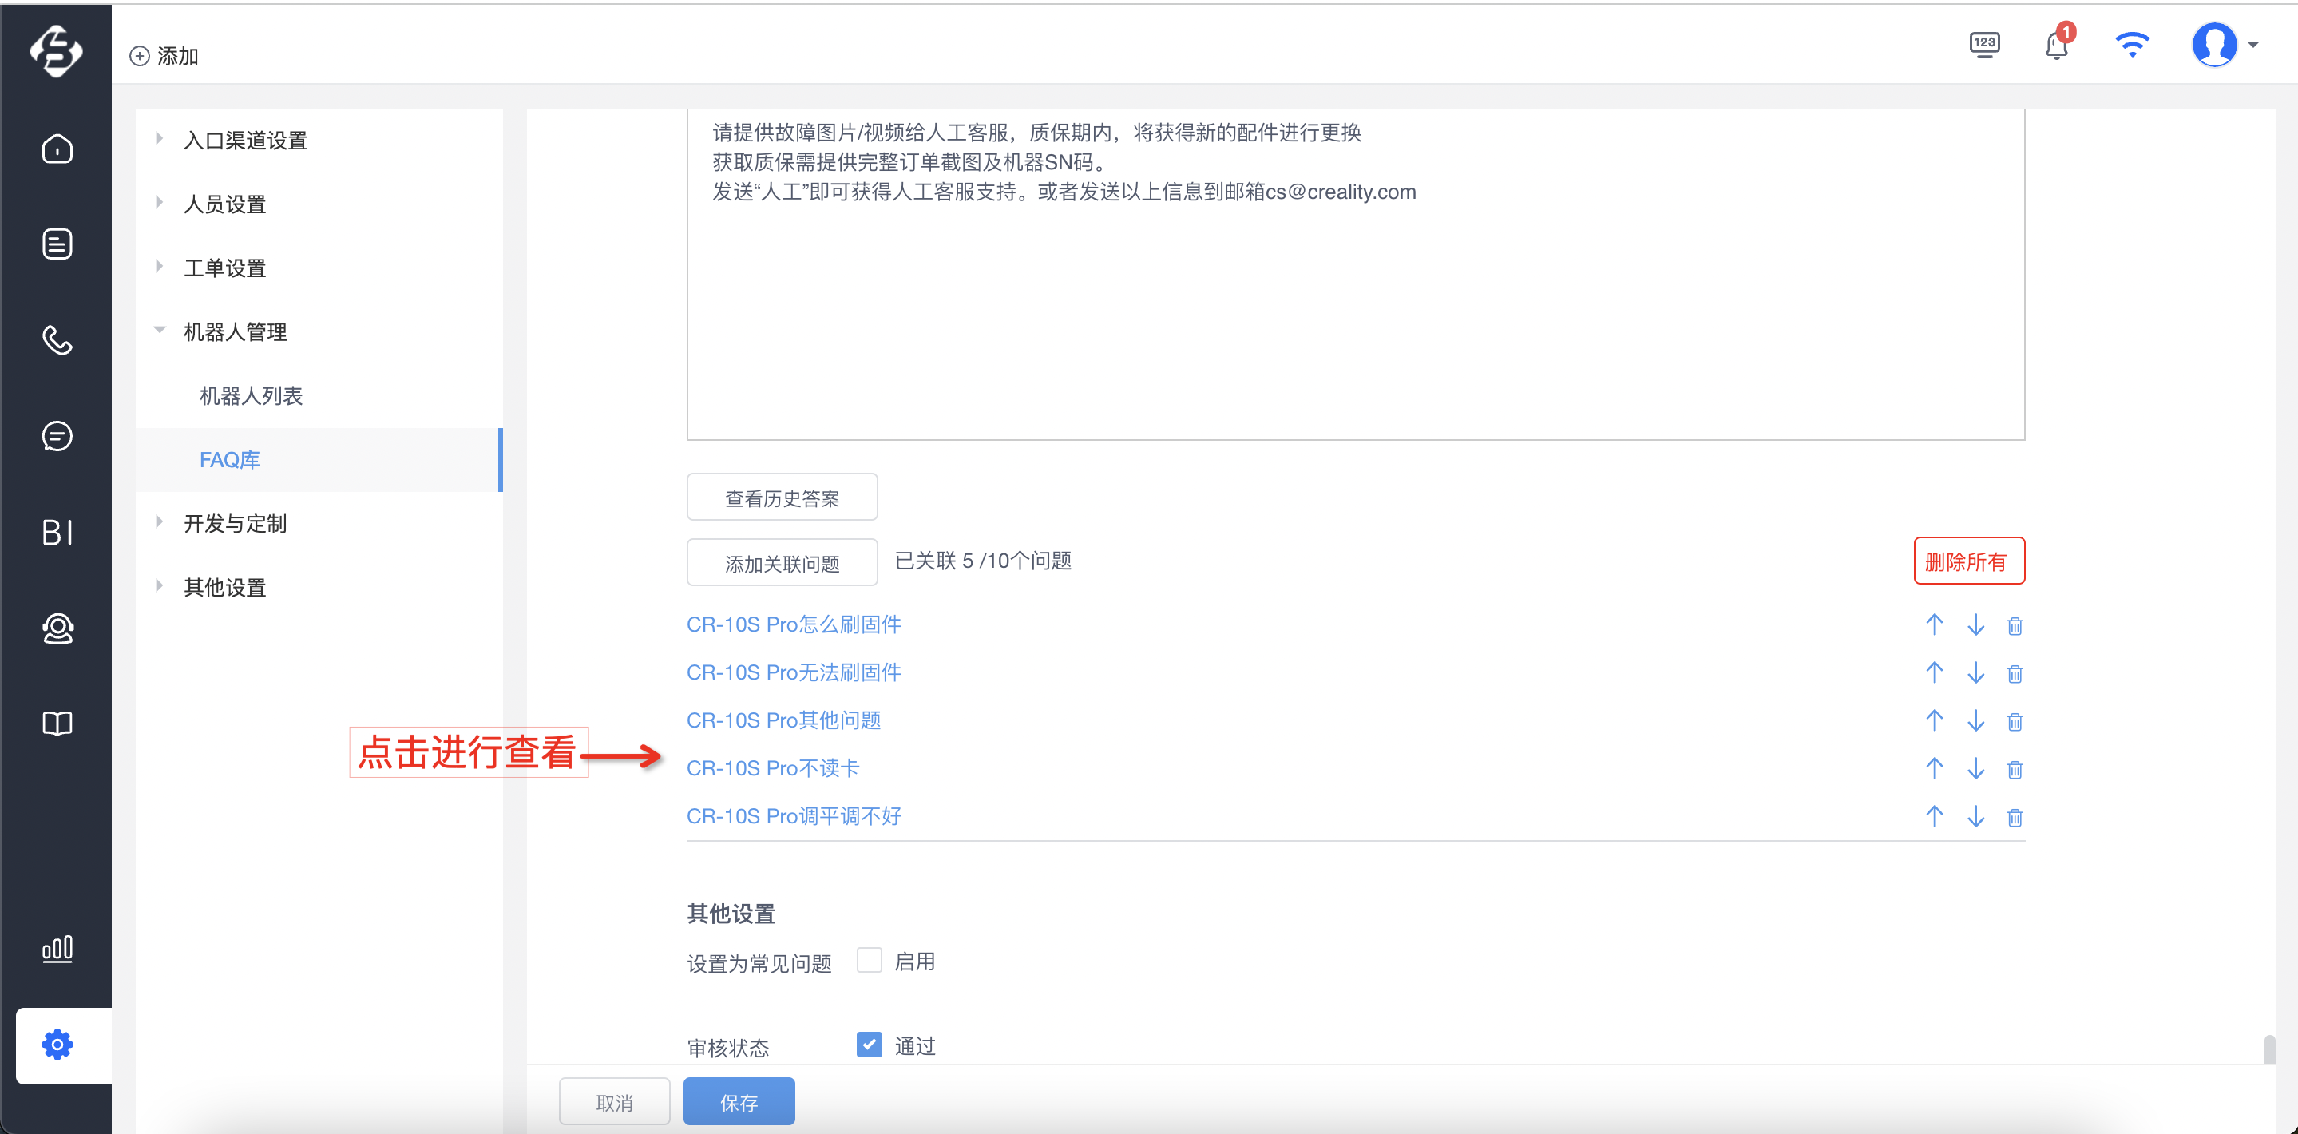Image resolution: width=2298 pixels, height=1134 pixels.
Task: Open the dial pad 123 icon
Action: coord(1985,44)
